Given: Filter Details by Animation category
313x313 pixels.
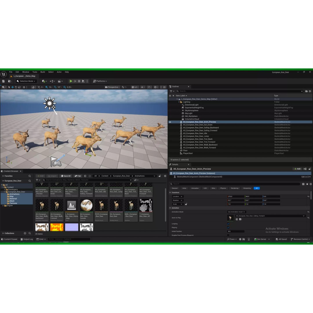Looking at the screenshot, I should coord(195,188).
